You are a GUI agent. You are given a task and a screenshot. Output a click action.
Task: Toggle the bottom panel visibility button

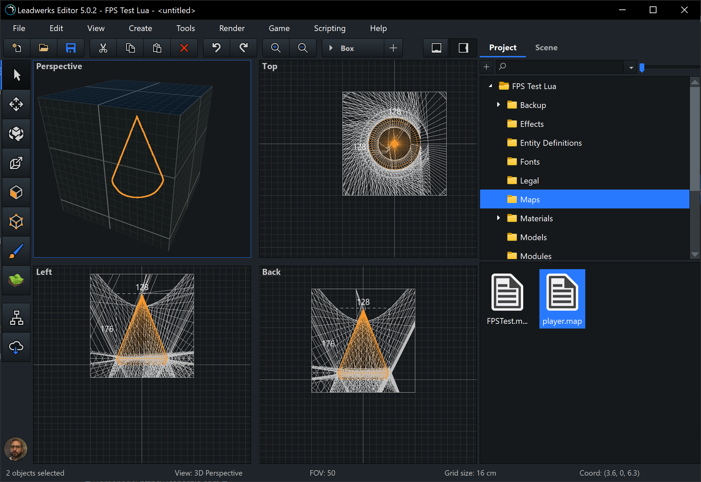436,48
